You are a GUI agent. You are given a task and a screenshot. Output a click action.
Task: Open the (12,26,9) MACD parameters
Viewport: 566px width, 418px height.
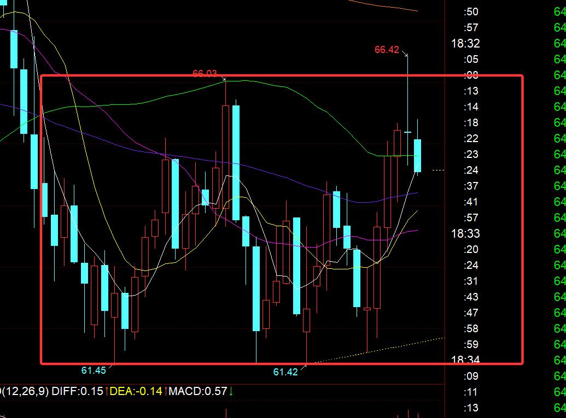click(x=25, y=391)
